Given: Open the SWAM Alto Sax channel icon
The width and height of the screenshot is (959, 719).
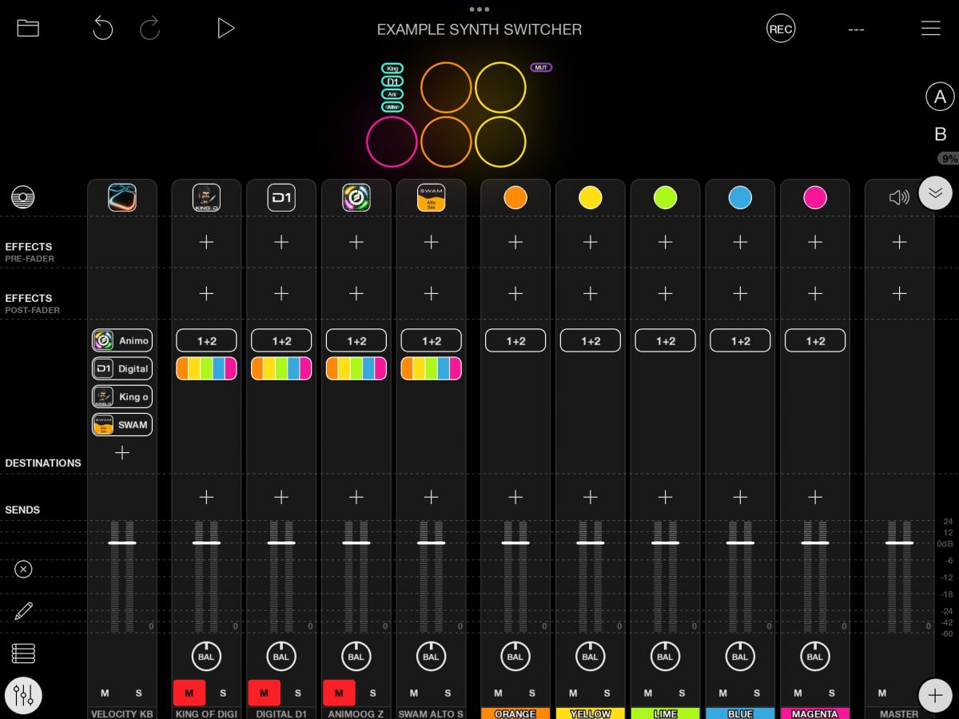Looking at the screenshot, I should (432, 197).
